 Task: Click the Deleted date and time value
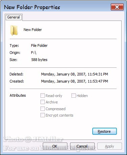[74, 74]
